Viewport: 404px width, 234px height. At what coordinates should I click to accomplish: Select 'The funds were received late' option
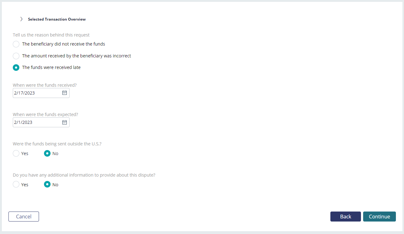(x=16, y=67)
